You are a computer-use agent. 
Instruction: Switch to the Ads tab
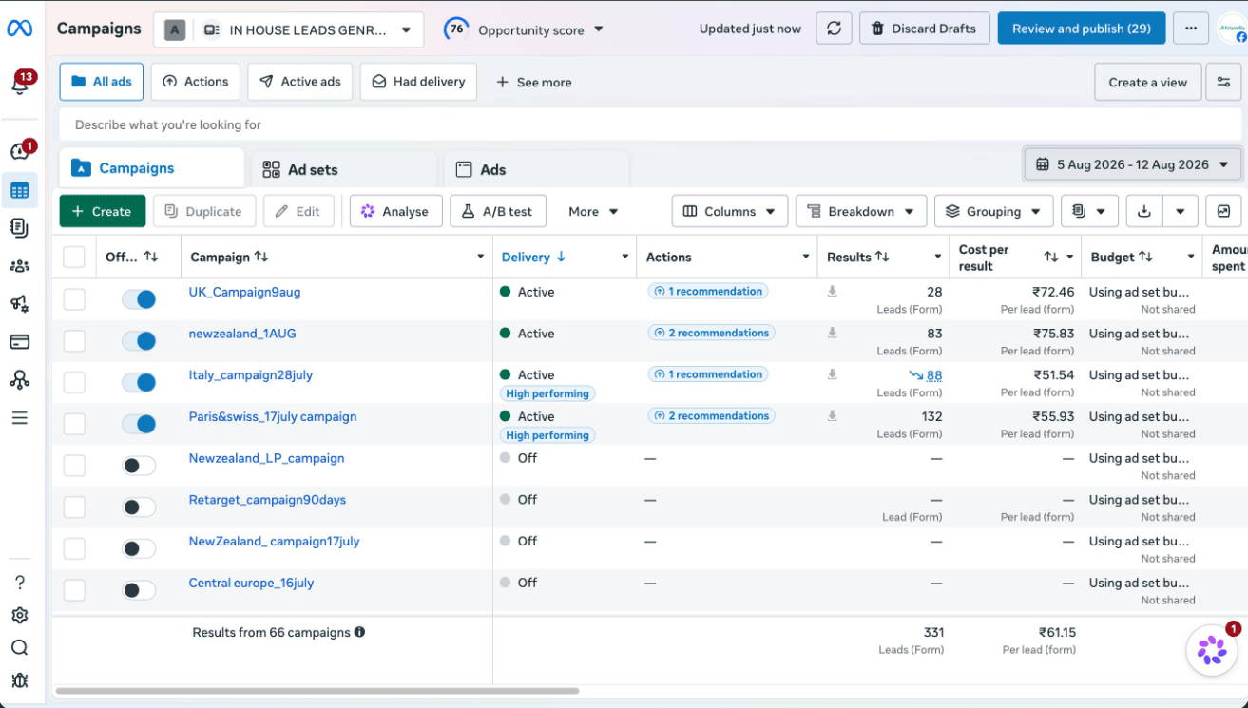[536, 169]
